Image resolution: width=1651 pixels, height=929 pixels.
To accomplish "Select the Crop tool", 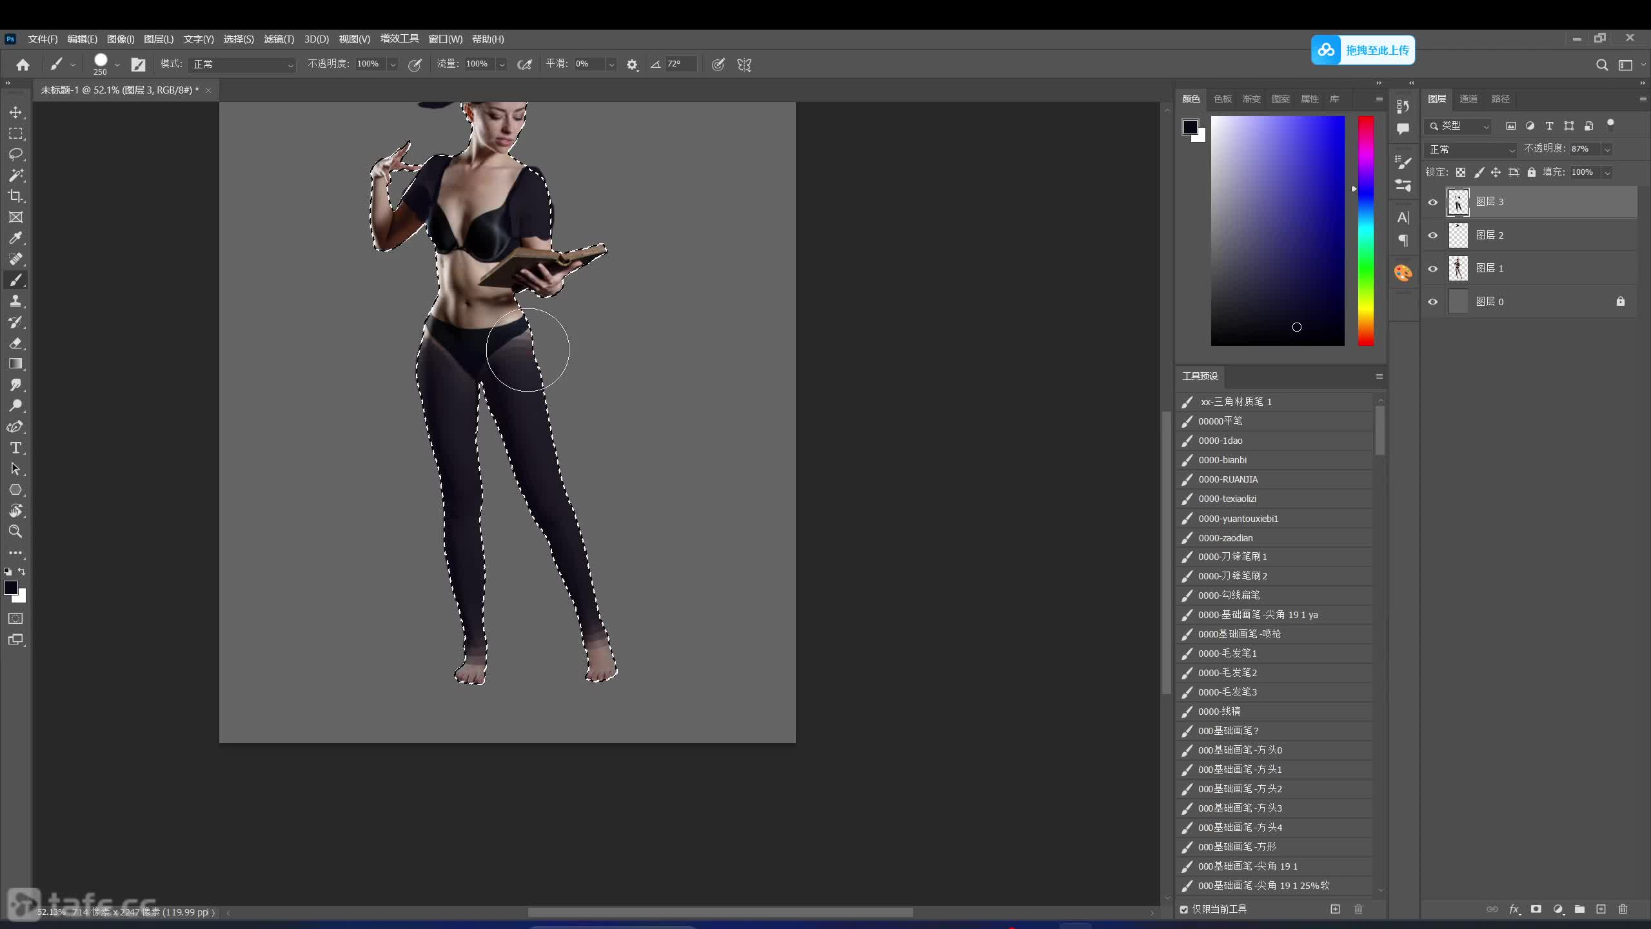I will (15, 196).
